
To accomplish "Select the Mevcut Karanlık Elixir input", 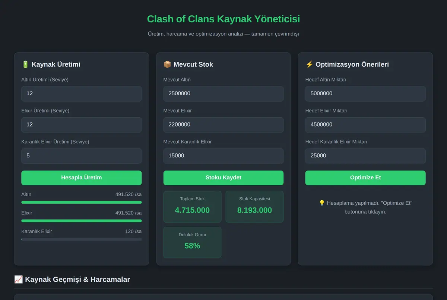I will click(223, 156).
